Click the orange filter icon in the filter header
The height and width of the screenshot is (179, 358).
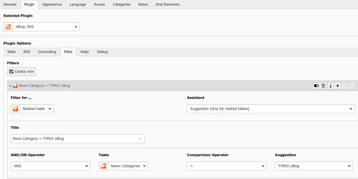(x=15, y=86)
